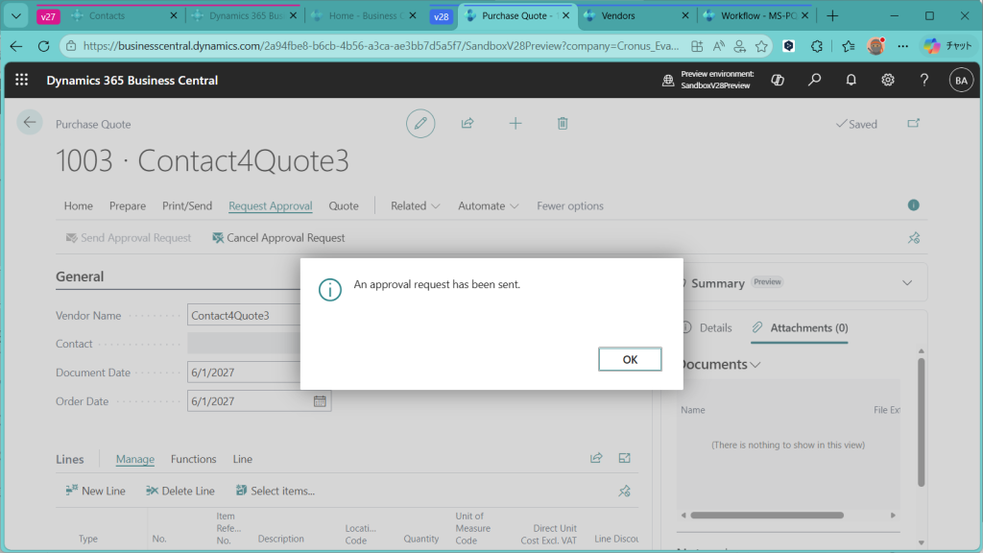983x553 pixels.
Task: Click the plus icon to create new quote
Action: (515, 123)
